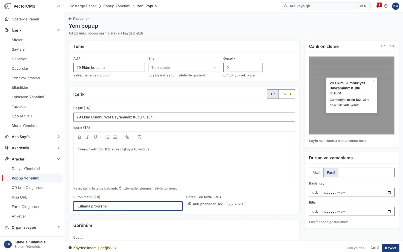Focus the Ad input field
Image resolution: width=403 pixels, height=252 pixels.
[109, 68]
